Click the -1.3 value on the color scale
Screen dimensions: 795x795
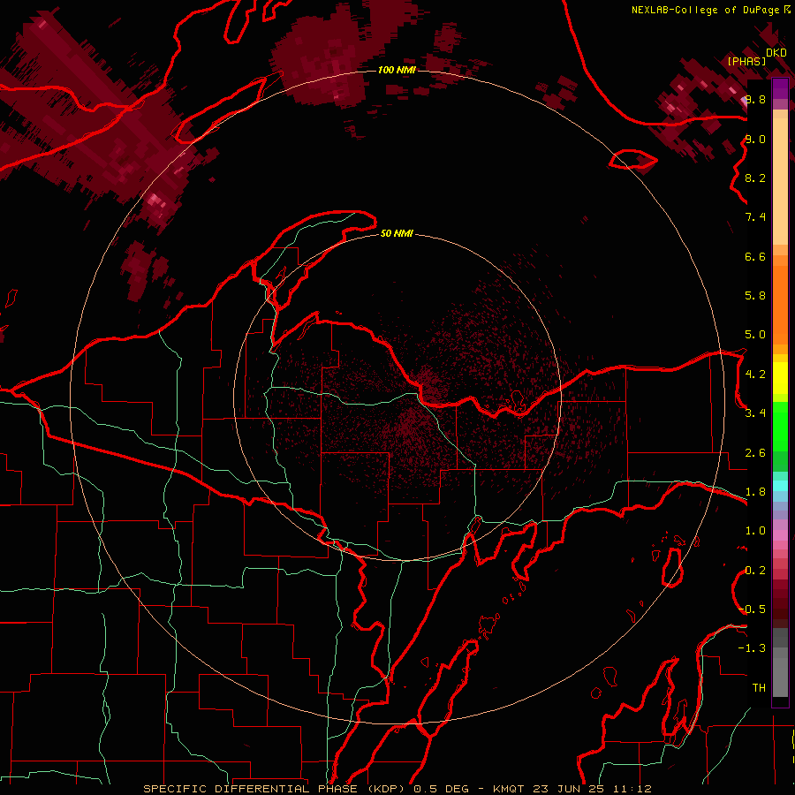tap(752, 648)
